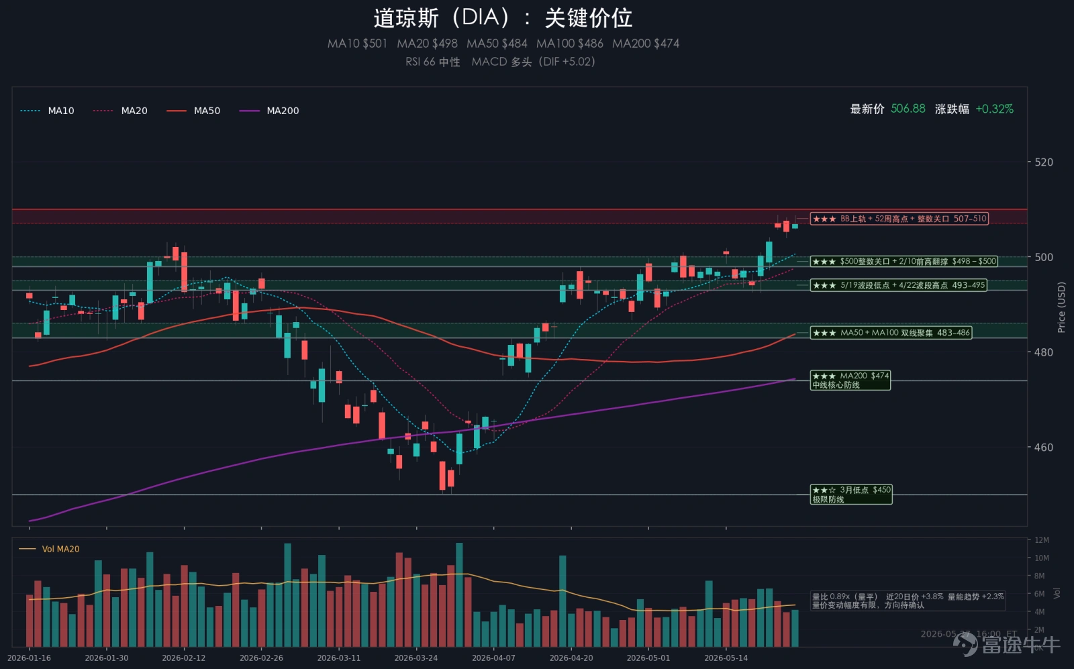Image resolution: width=1074 pixels, height=669 pixels.
Task: Click the Vol MA20 legend entry
Action: pyautogui.click(x=49, y=549)
